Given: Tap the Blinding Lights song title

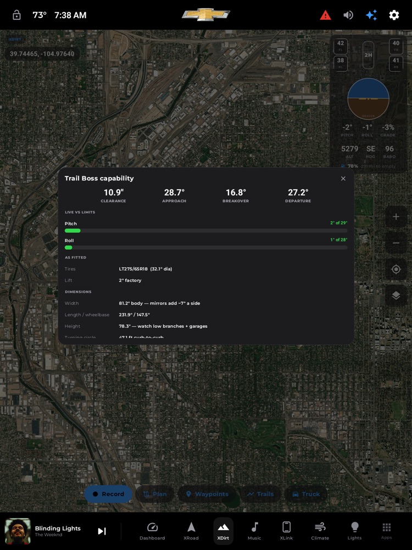Looking at the screenshot, I should pos(58,528).
